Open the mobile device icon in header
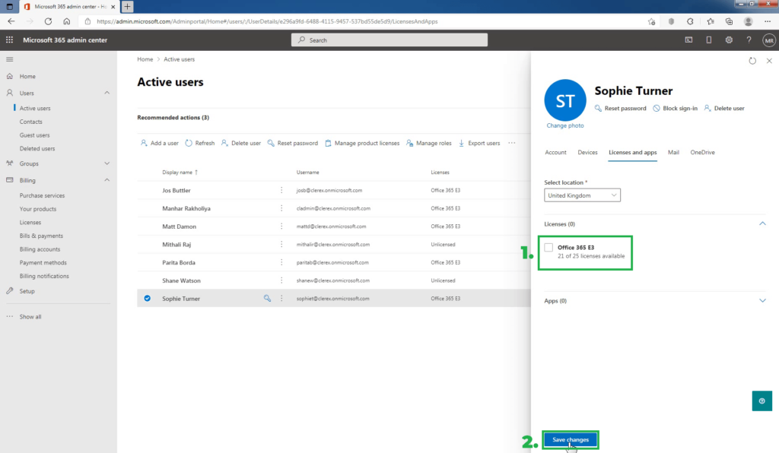This screenshot has width=779, height=453. (x=708, y=40)
